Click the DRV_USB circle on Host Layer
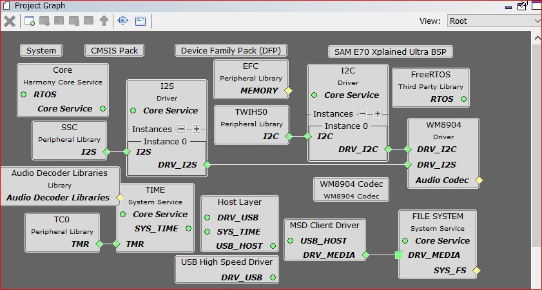The height and width of the screenshot is (290, 542). click(x=207, y=217)
